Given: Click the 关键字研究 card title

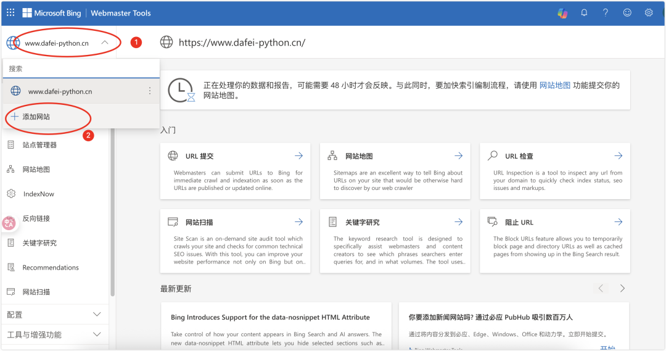Looking at the screenshot, I should (x=363, y=222).
